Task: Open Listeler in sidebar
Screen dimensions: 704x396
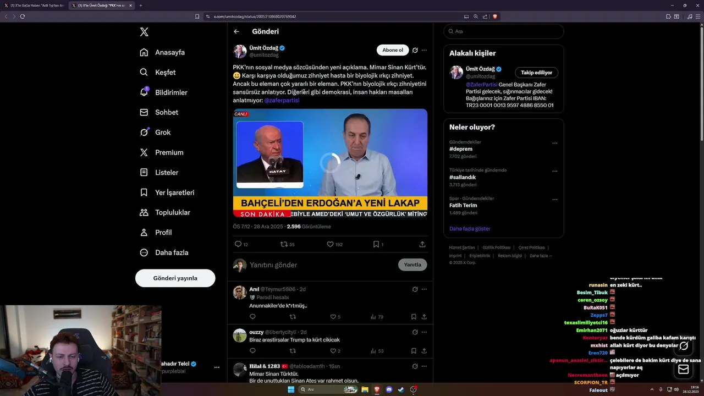Action: [x=159, y=172]
